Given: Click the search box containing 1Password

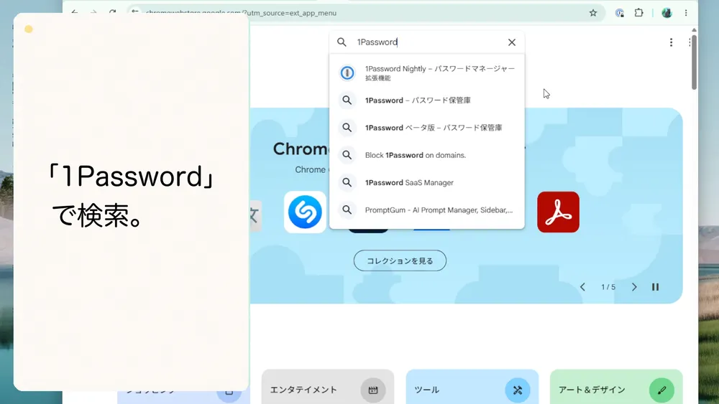Looking at the screenshot, I should pos(427,42).
